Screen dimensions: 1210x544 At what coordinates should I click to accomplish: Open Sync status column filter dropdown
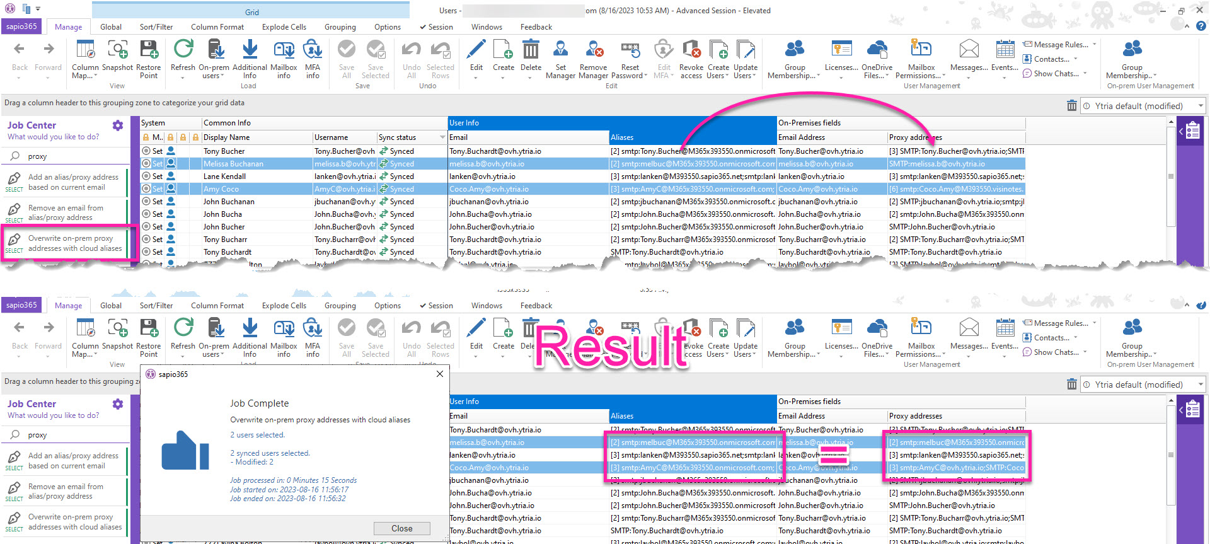click(442, 137)
